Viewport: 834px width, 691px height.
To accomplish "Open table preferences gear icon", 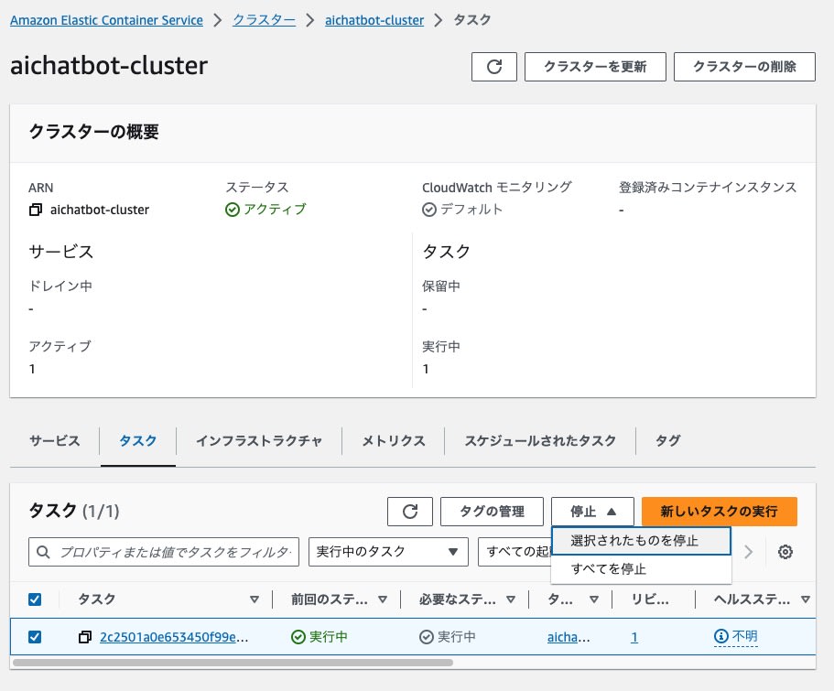I will (x=785, y=552).
